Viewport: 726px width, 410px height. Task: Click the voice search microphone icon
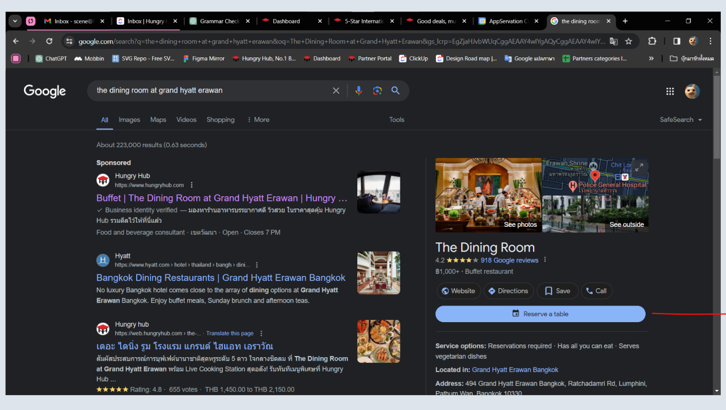point(359,91)
